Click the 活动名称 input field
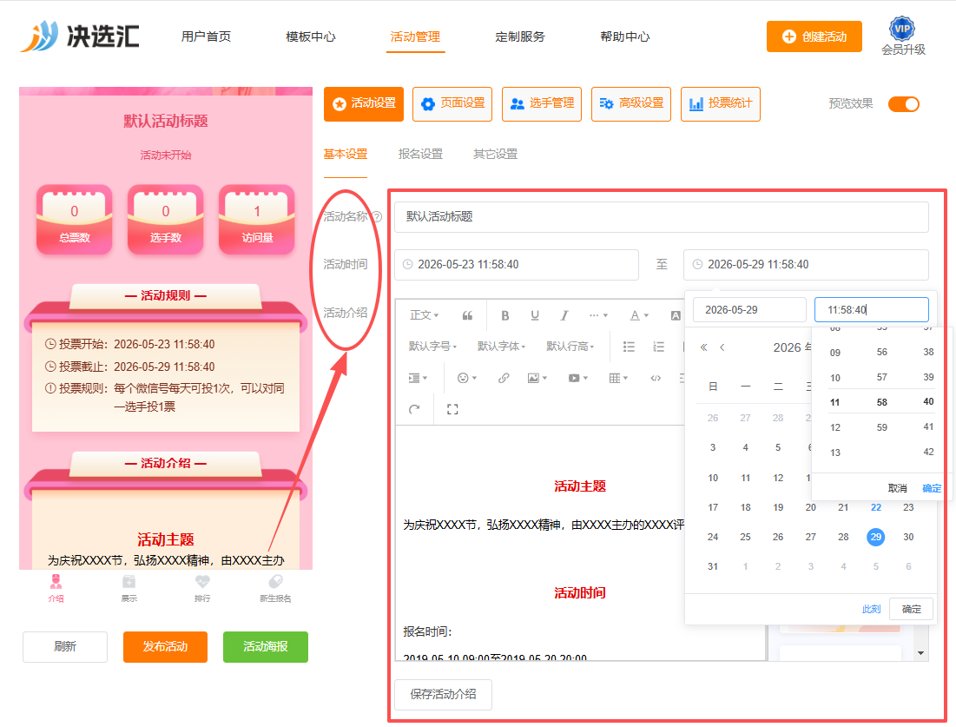 [x=662, y=216]
